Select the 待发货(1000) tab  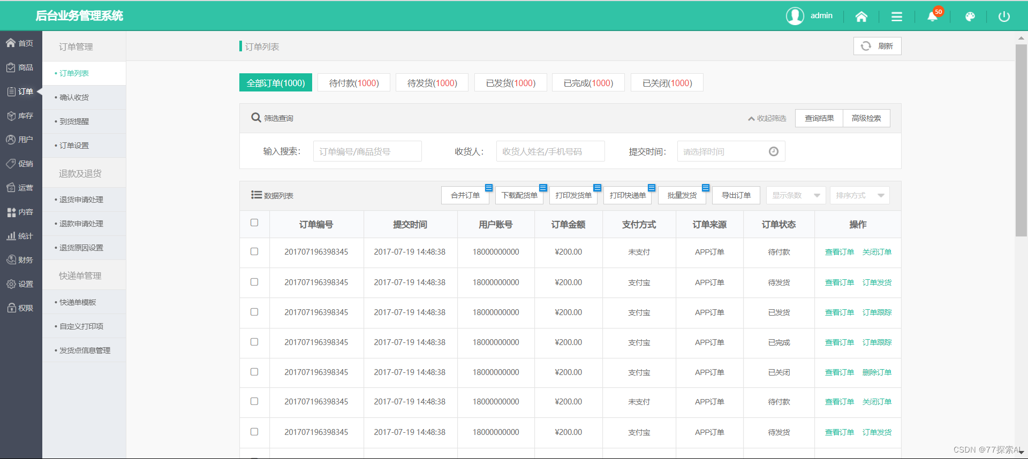432,83
